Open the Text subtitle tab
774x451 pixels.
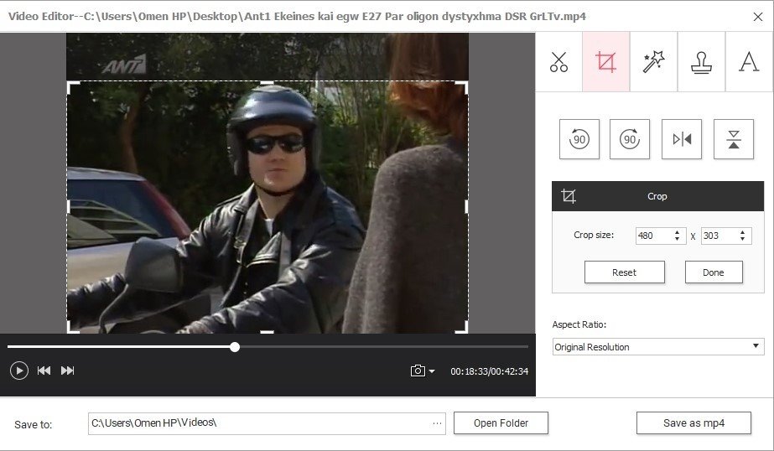click(748, 62)
